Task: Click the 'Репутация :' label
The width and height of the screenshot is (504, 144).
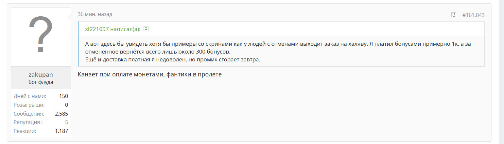Action: point(28,122)
